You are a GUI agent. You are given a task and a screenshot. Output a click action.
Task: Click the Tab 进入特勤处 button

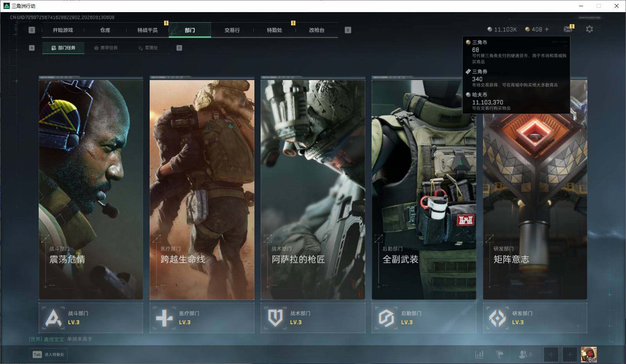point(49,355)
